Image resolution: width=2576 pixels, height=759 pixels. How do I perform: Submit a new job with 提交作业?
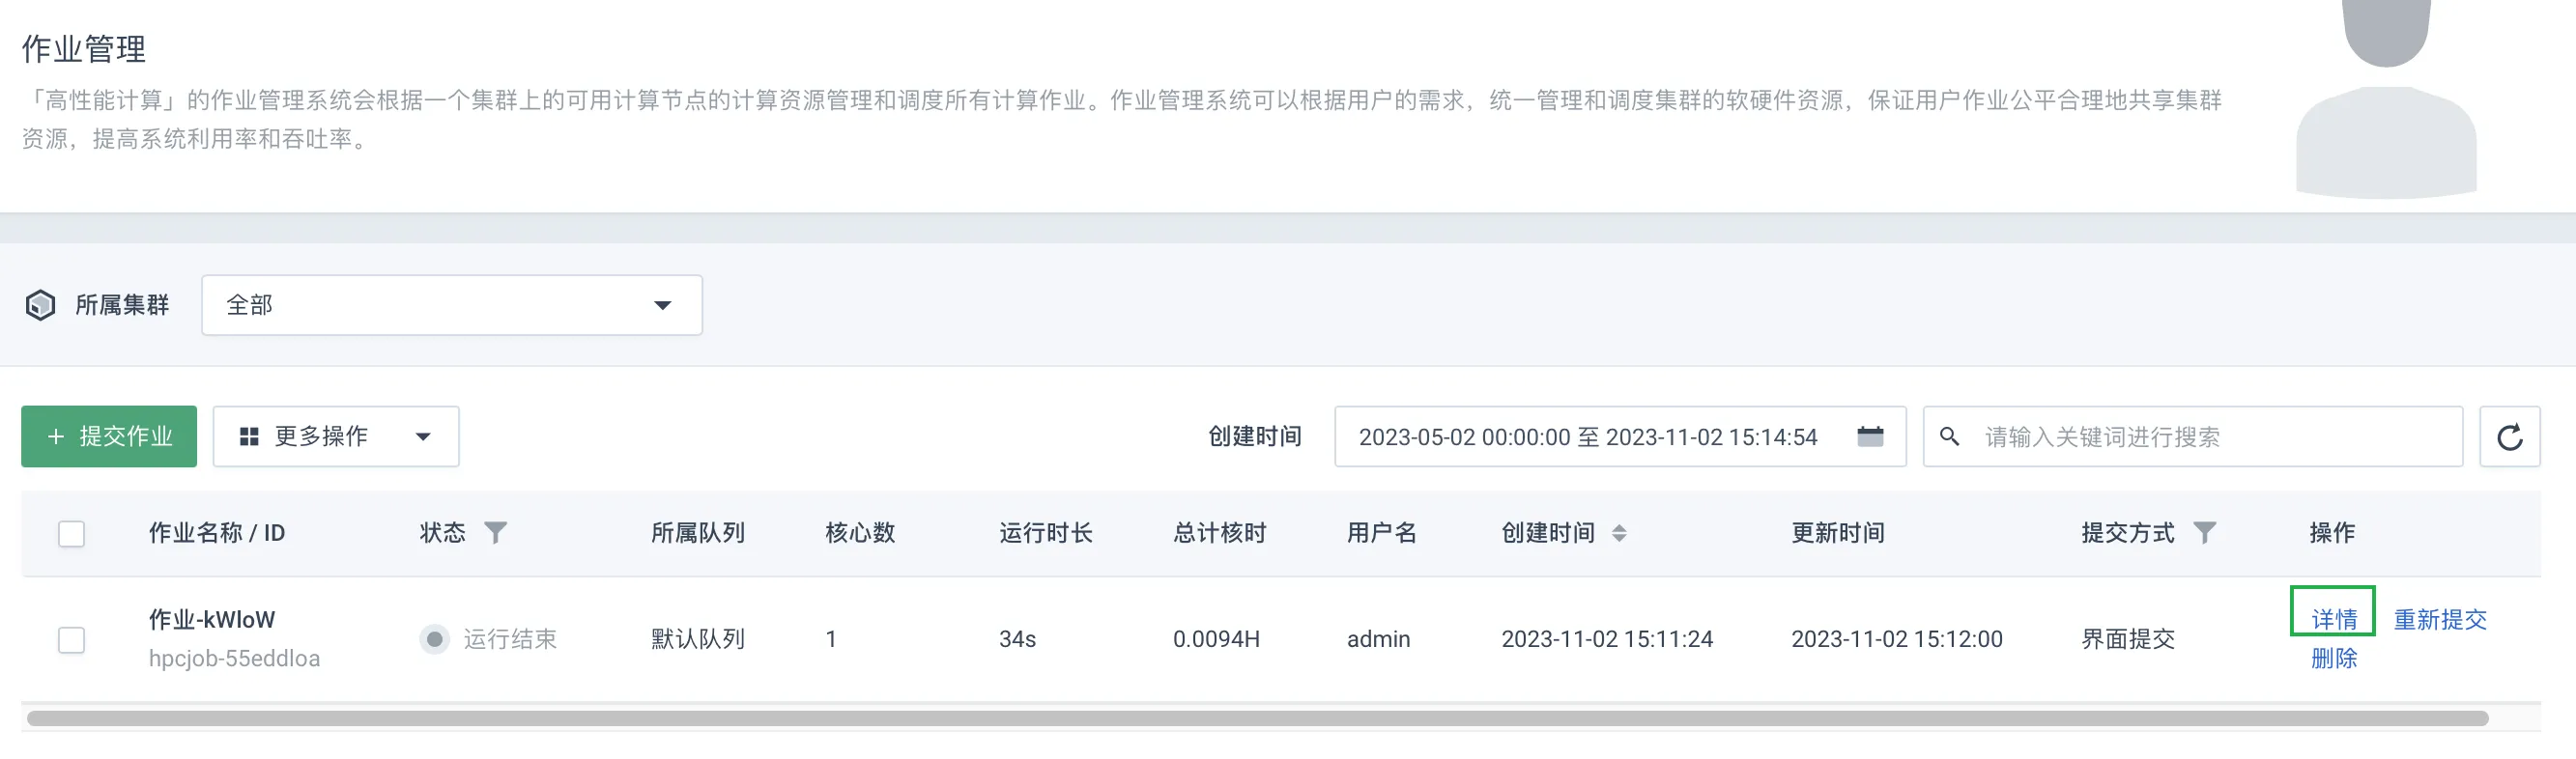pyautogui.click(x=109, y=437)
